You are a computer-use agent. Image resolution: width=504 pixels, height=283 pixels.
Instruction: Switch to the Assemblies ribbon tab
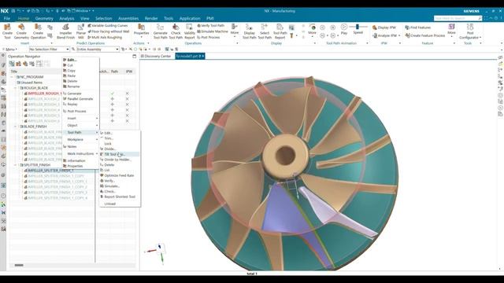(x=128, y=18)
